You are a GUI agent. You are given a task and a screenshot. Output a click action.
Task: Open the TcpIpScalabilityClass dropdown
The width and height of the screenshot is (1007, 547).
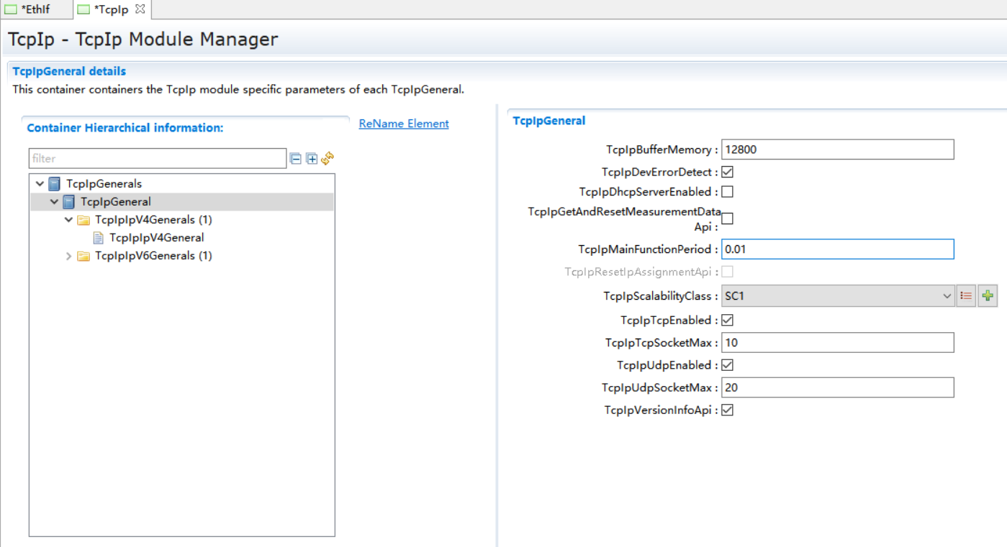(838, 296)
